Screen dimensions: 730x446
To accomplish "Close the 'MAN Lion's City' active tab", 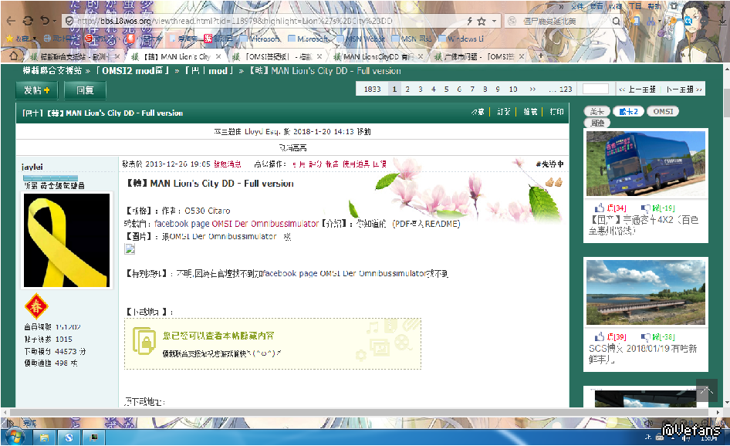I will (218, 56).
